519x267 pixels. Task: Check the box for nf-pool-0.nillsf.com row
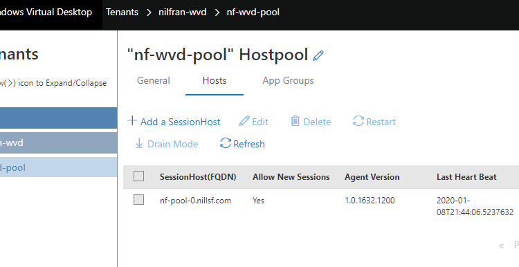point(138,200)
